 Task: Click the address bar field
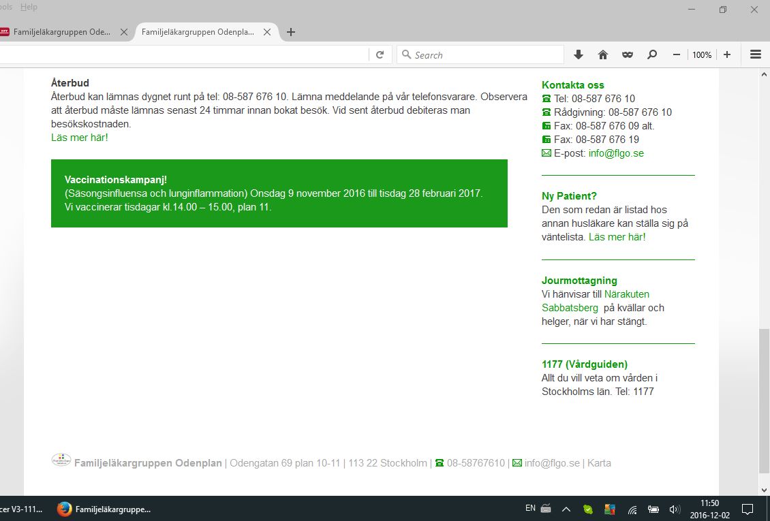pyautogui.click(x=183, y=55)
